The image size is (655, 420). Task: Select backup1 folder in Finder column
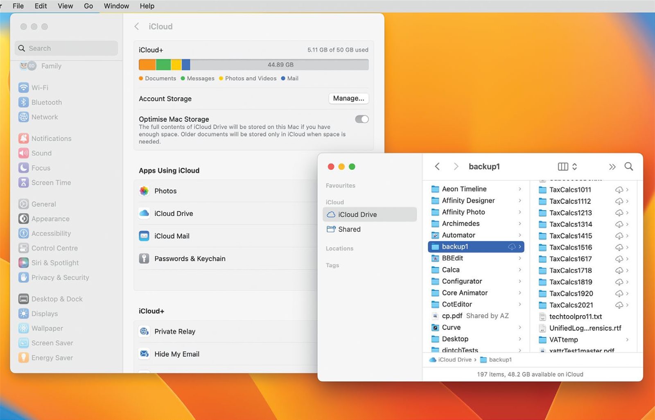[x=476, y=246]
